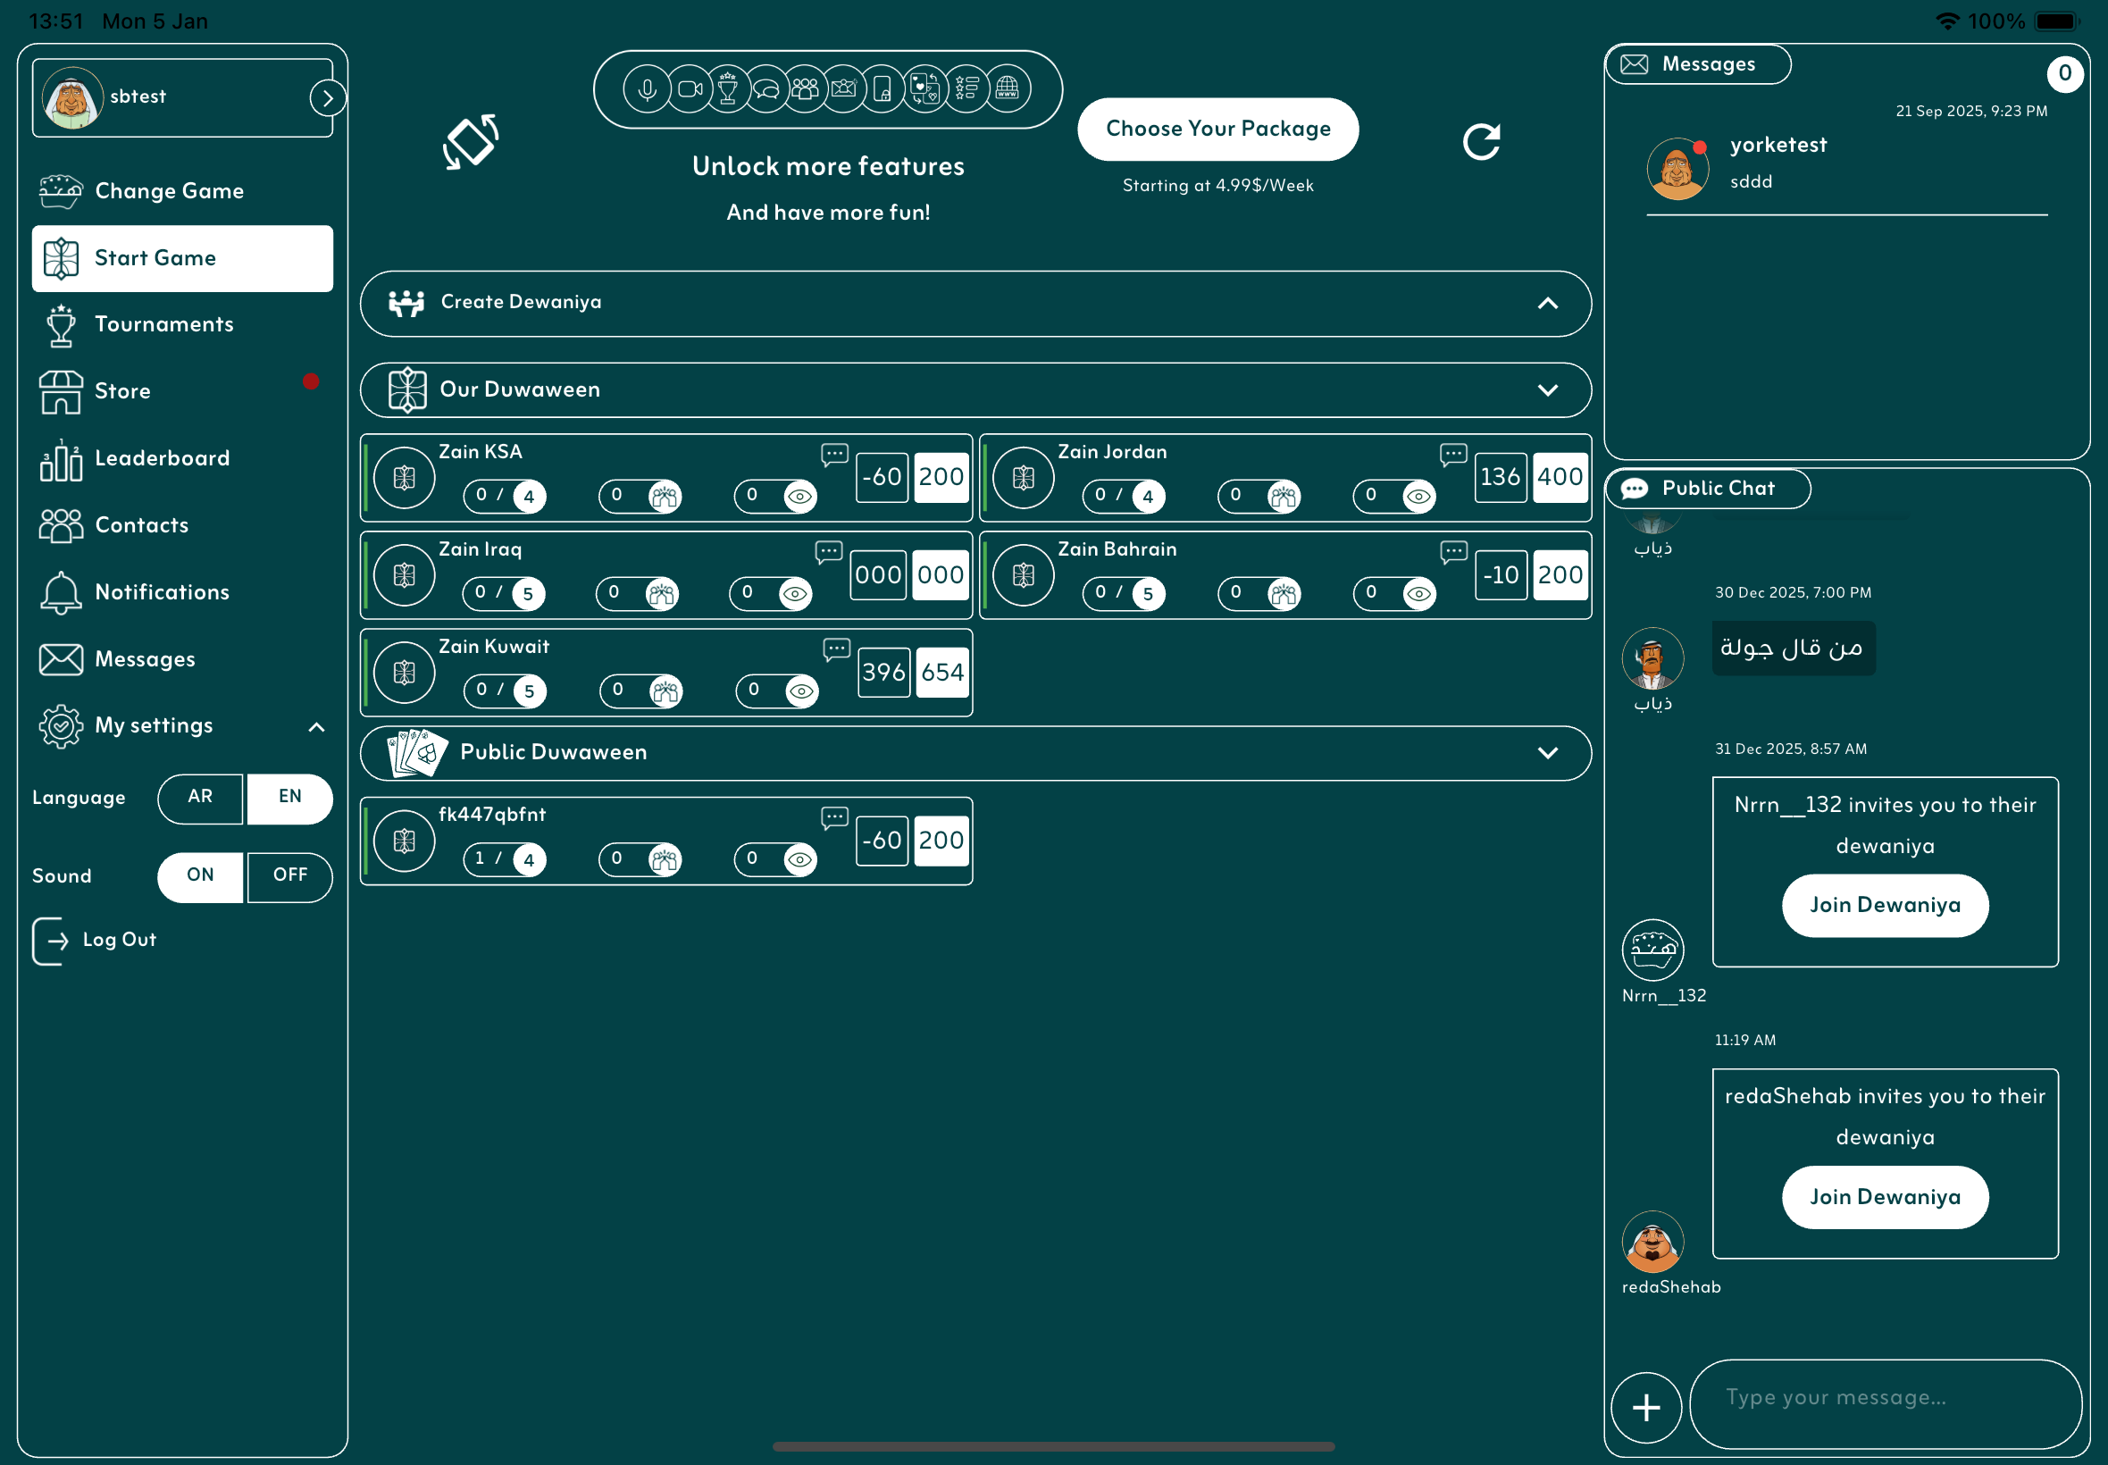Click Choose Your Package button
Image resolution: width=2108 pixels, height=1465 pixels.
click(1217, 129)
